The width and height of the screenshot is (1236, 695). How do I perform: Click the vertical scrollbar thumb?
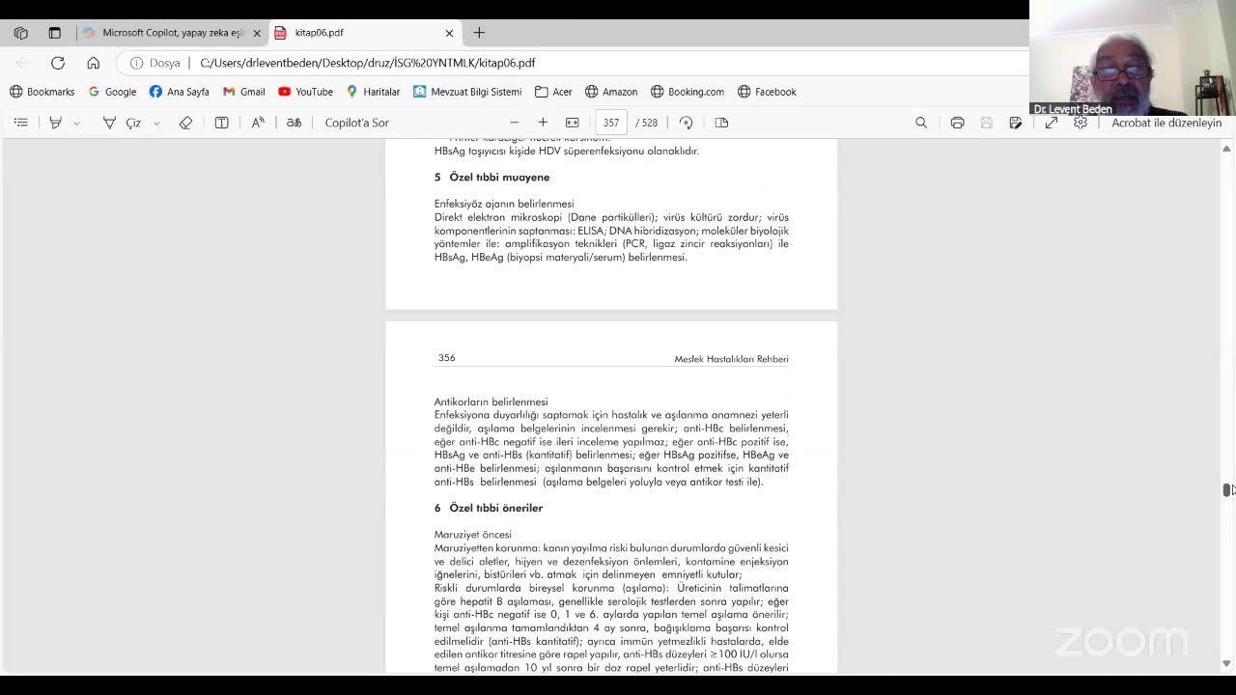click(x=1226, y=489)
